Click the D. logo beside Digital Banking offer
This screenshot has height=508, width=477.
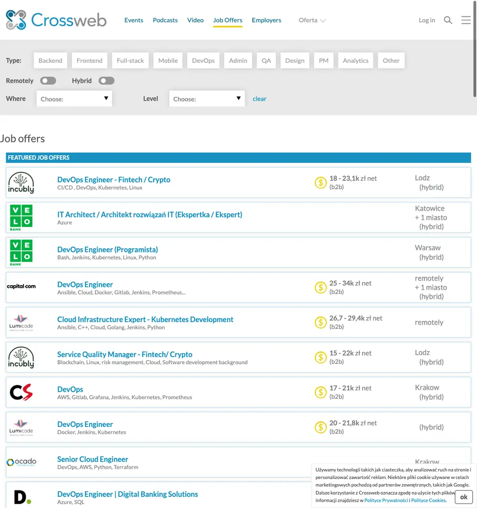22,497
